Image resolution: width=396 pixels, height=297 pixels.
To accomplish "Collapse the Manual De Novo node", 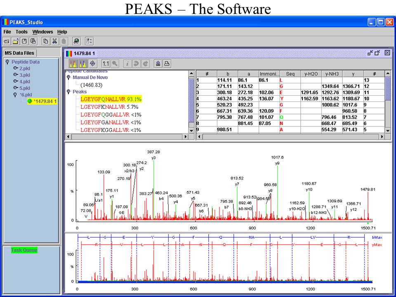I will point(68,77).
